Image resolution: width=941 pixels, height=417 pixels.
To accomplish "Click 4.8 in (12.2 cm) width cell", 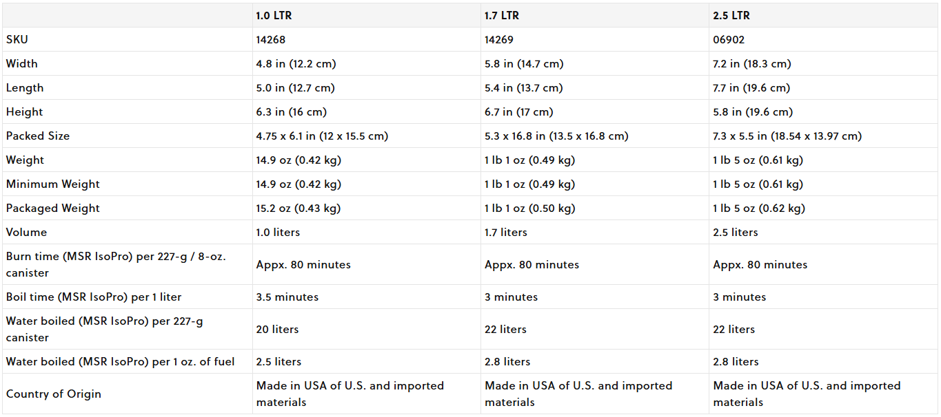I will click(296, 63).
